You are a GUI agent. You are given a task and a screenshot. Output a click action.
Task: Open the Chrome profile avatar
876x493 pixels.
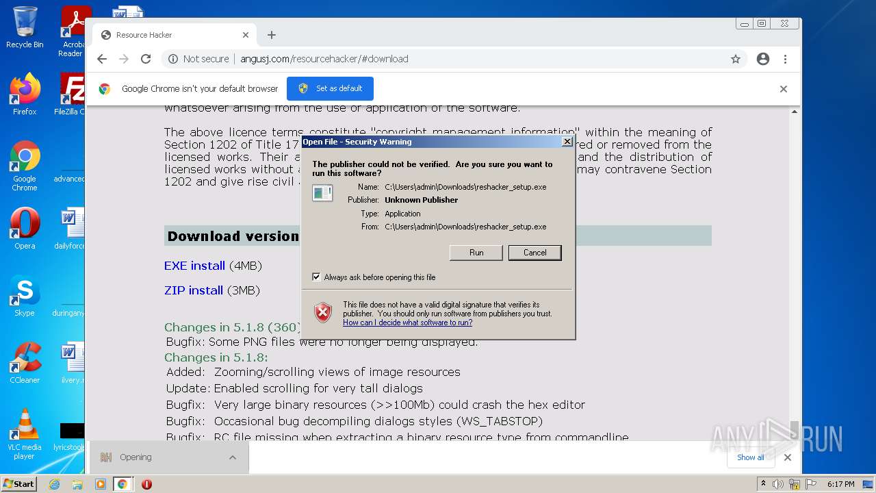point(763,59)
